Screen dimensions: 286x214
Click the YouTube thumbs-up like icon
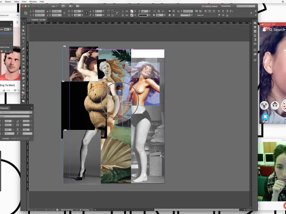pos(4,90)
